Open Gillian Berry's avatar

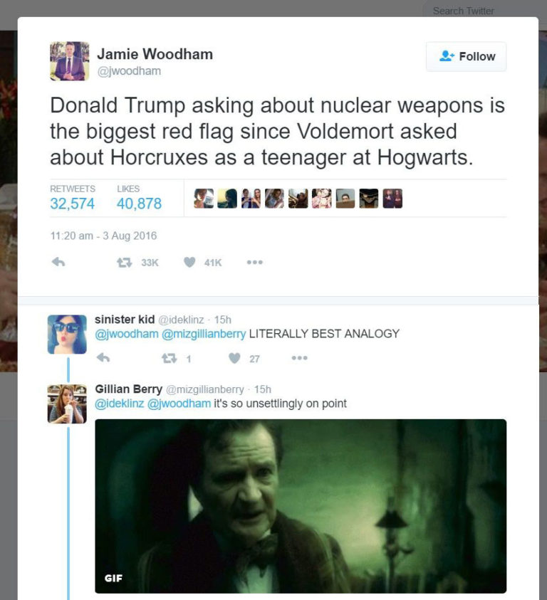[x=67, y=404]
